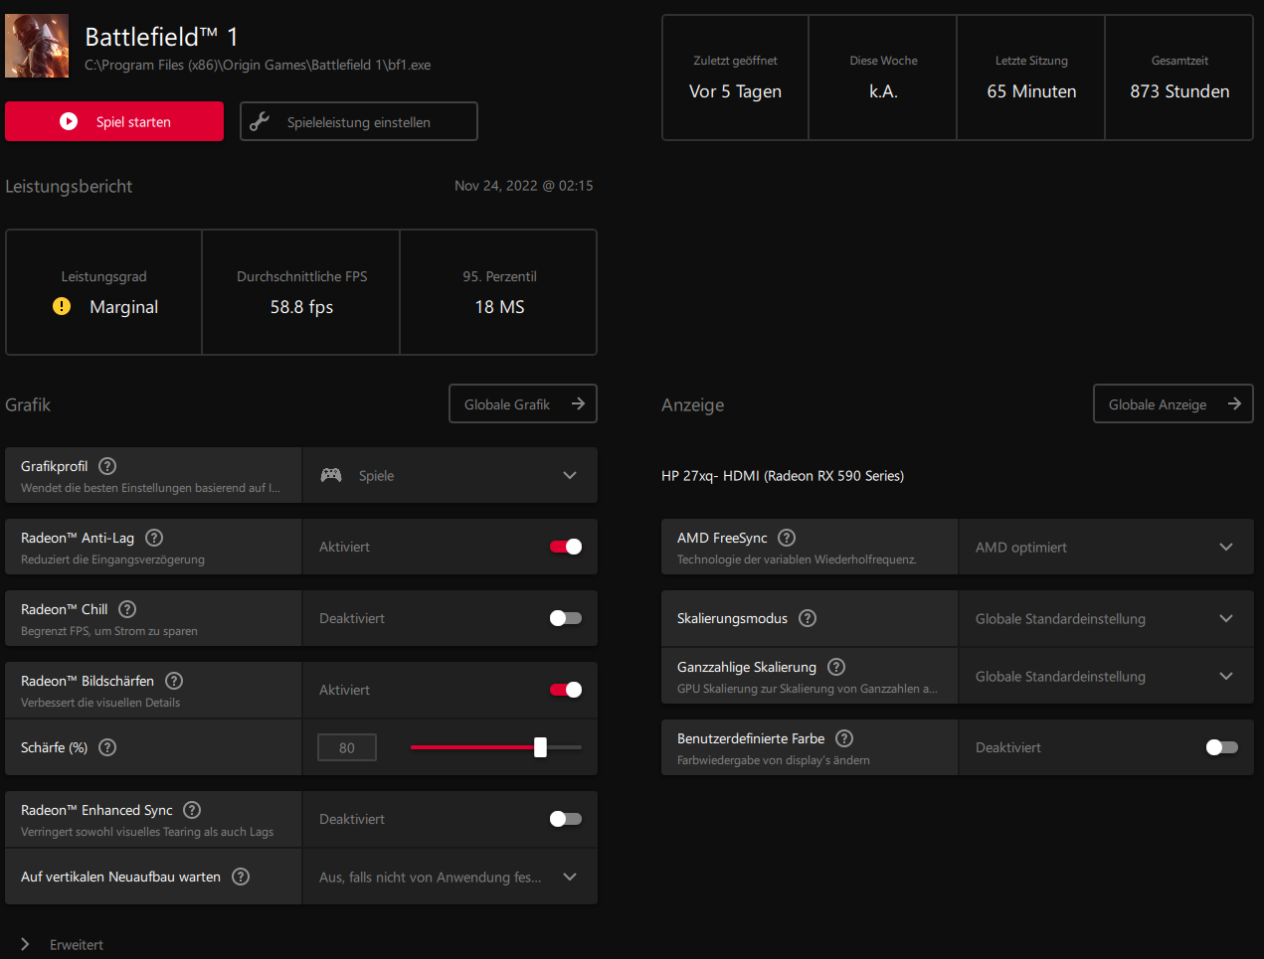Open Globale Grafik settings

click(523, 403)
